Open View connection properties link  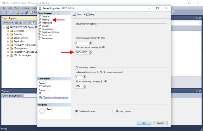pos(56,97)
